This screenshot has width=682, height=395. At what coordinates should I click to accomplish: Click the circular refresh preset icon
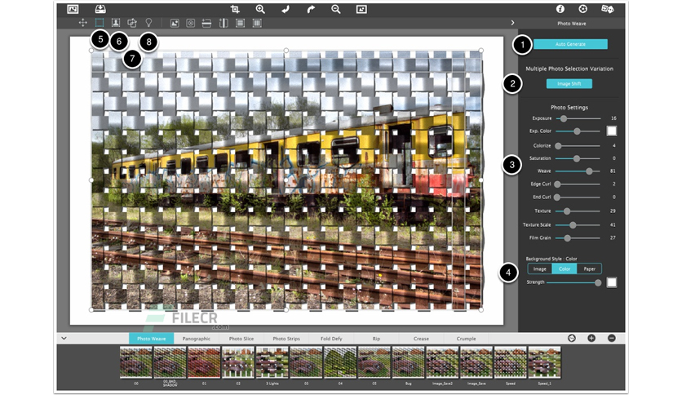572,338
